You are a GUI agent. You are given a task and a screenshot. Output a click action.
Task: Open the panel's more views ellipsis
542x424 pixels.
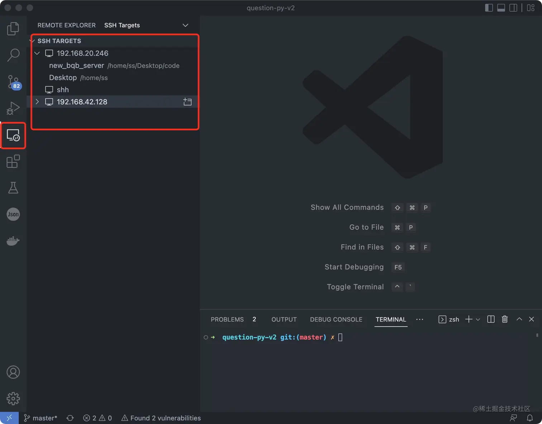coord(420,319)
